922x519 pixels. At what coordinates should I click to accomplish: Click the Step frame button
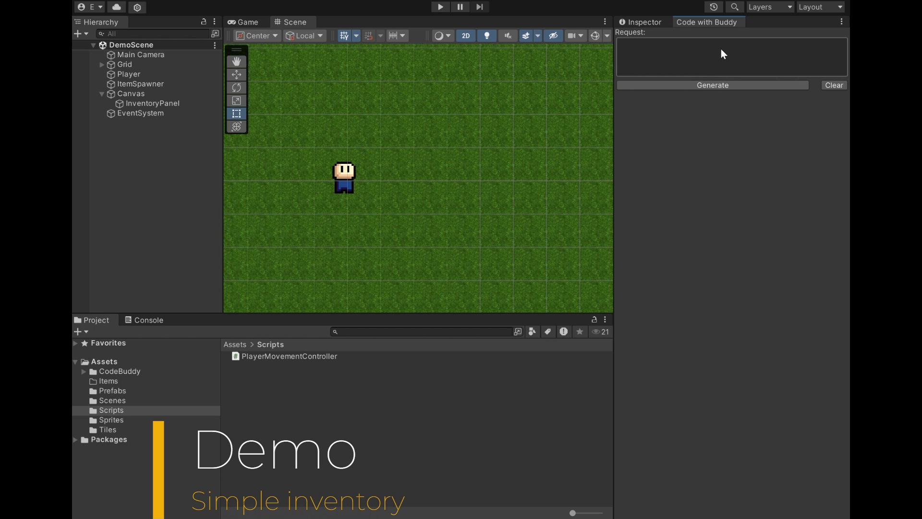point(479,7)
